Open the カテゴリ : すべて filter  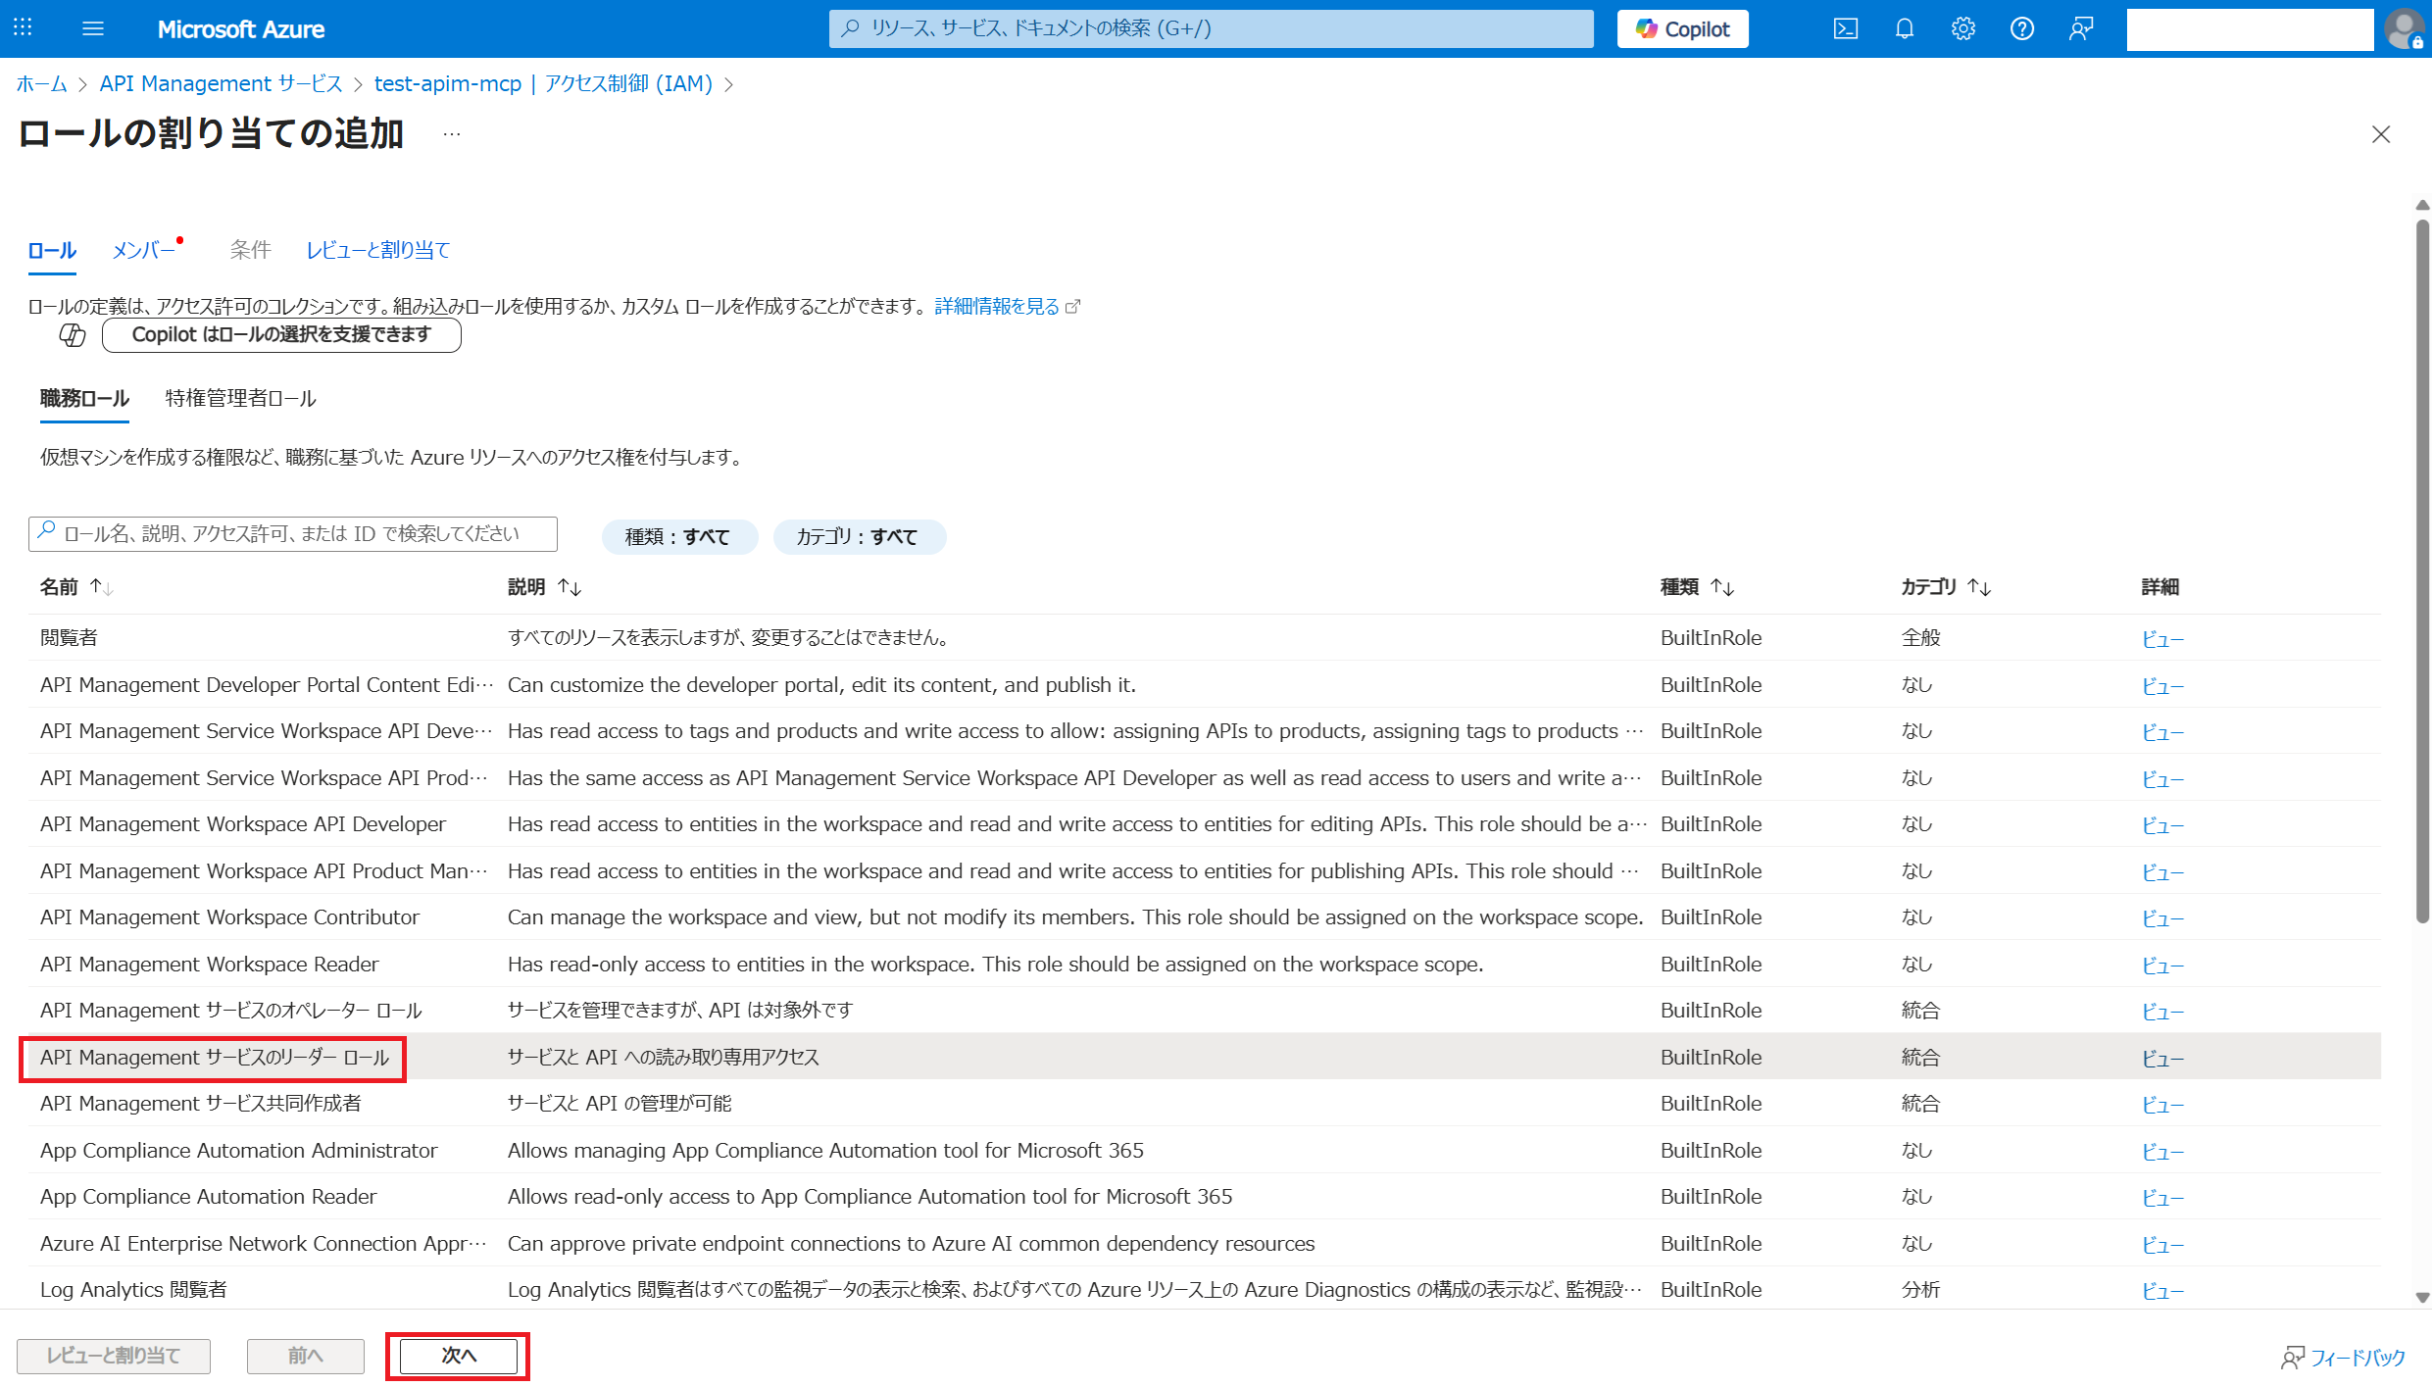click(858, 536)
